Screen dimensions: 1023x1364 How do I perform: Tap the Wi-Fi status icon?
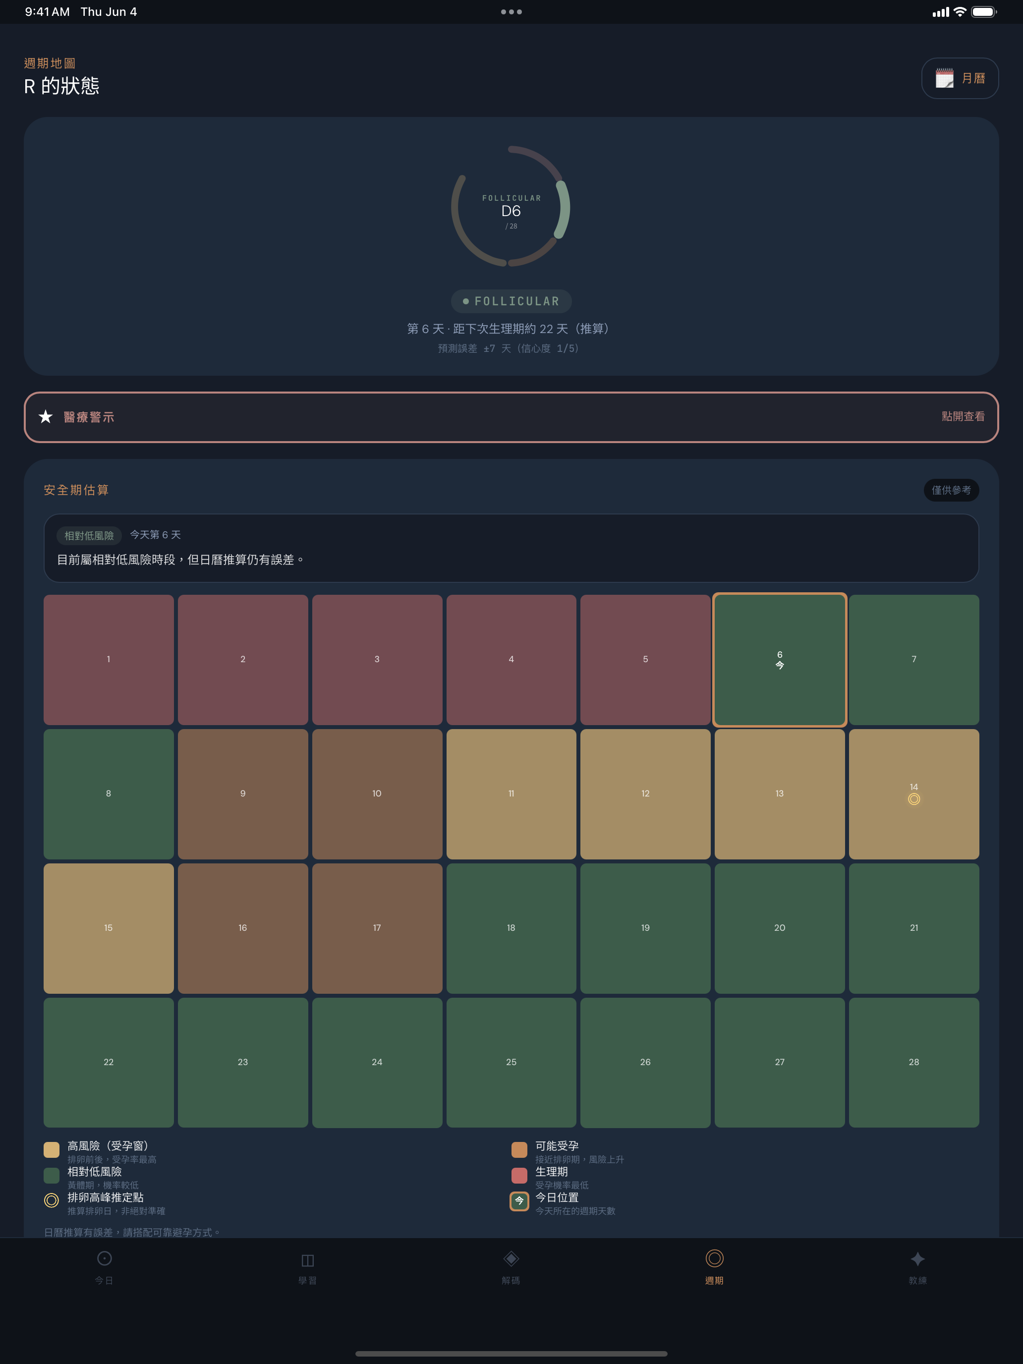[x=960, y=12]
